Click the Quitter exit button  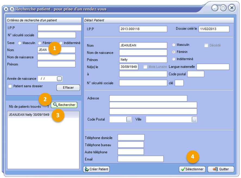221,169
